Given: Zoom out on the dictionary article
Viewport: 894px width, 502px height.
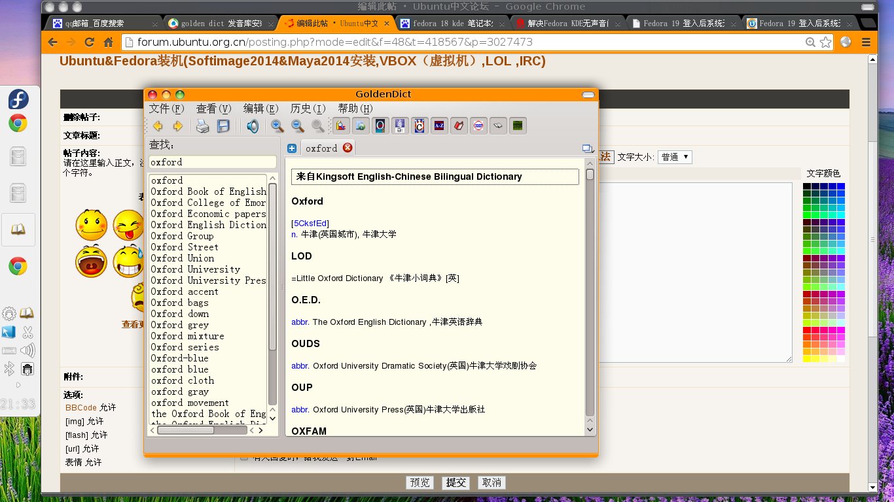Looking at the screenshot, I should click(x=298, y=126).
